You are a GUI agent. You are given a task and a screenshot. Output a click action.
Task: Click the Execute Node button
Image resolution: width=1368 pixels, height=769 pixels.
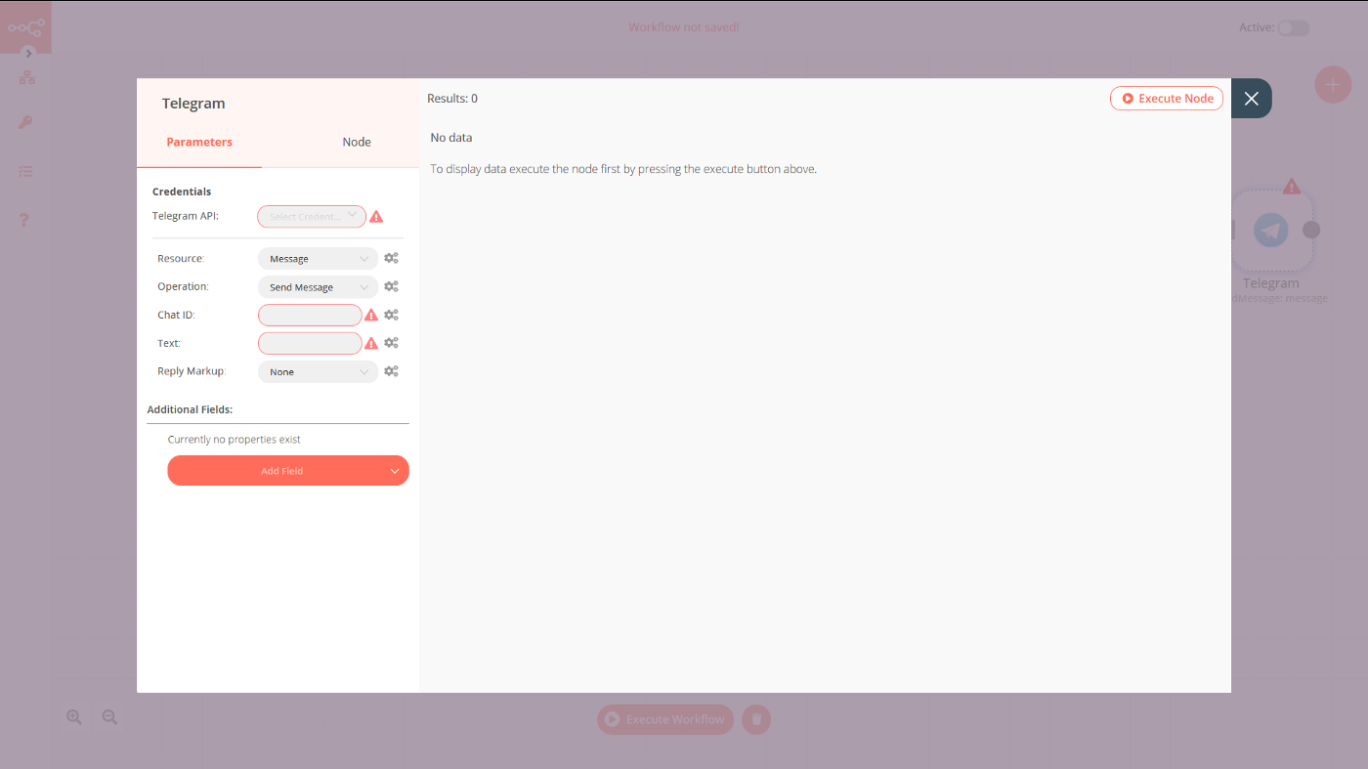click(1167, 99)
